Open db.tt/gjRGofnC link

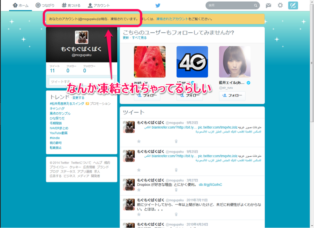[x=210, y=185]
